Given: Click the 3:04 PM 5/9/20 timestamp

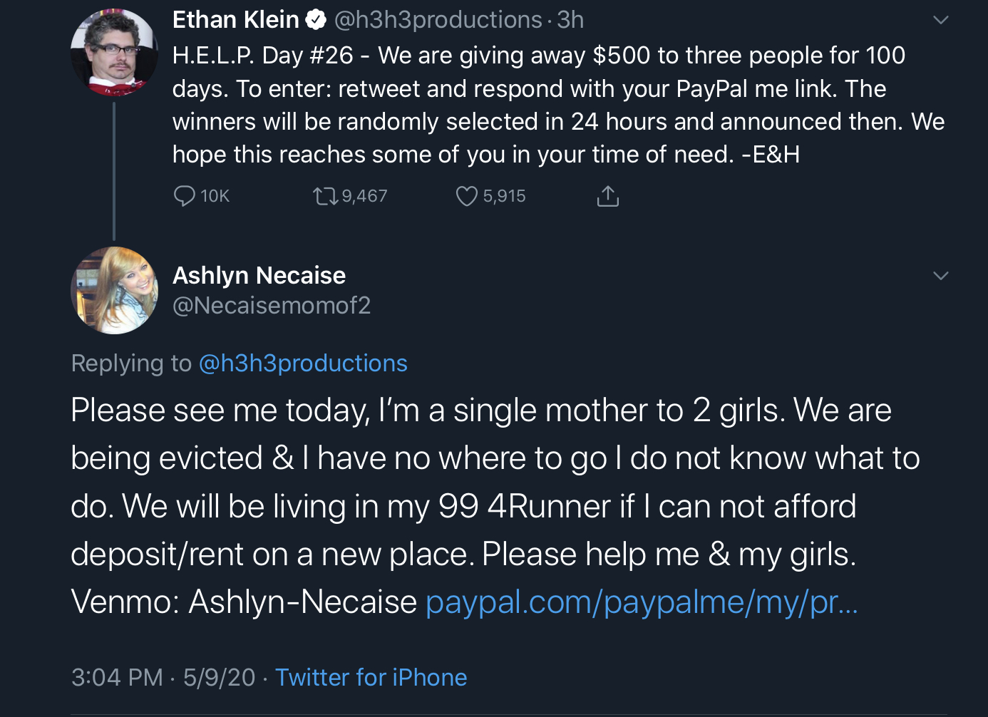Looking at the screenshot, I should pos(163,677).
